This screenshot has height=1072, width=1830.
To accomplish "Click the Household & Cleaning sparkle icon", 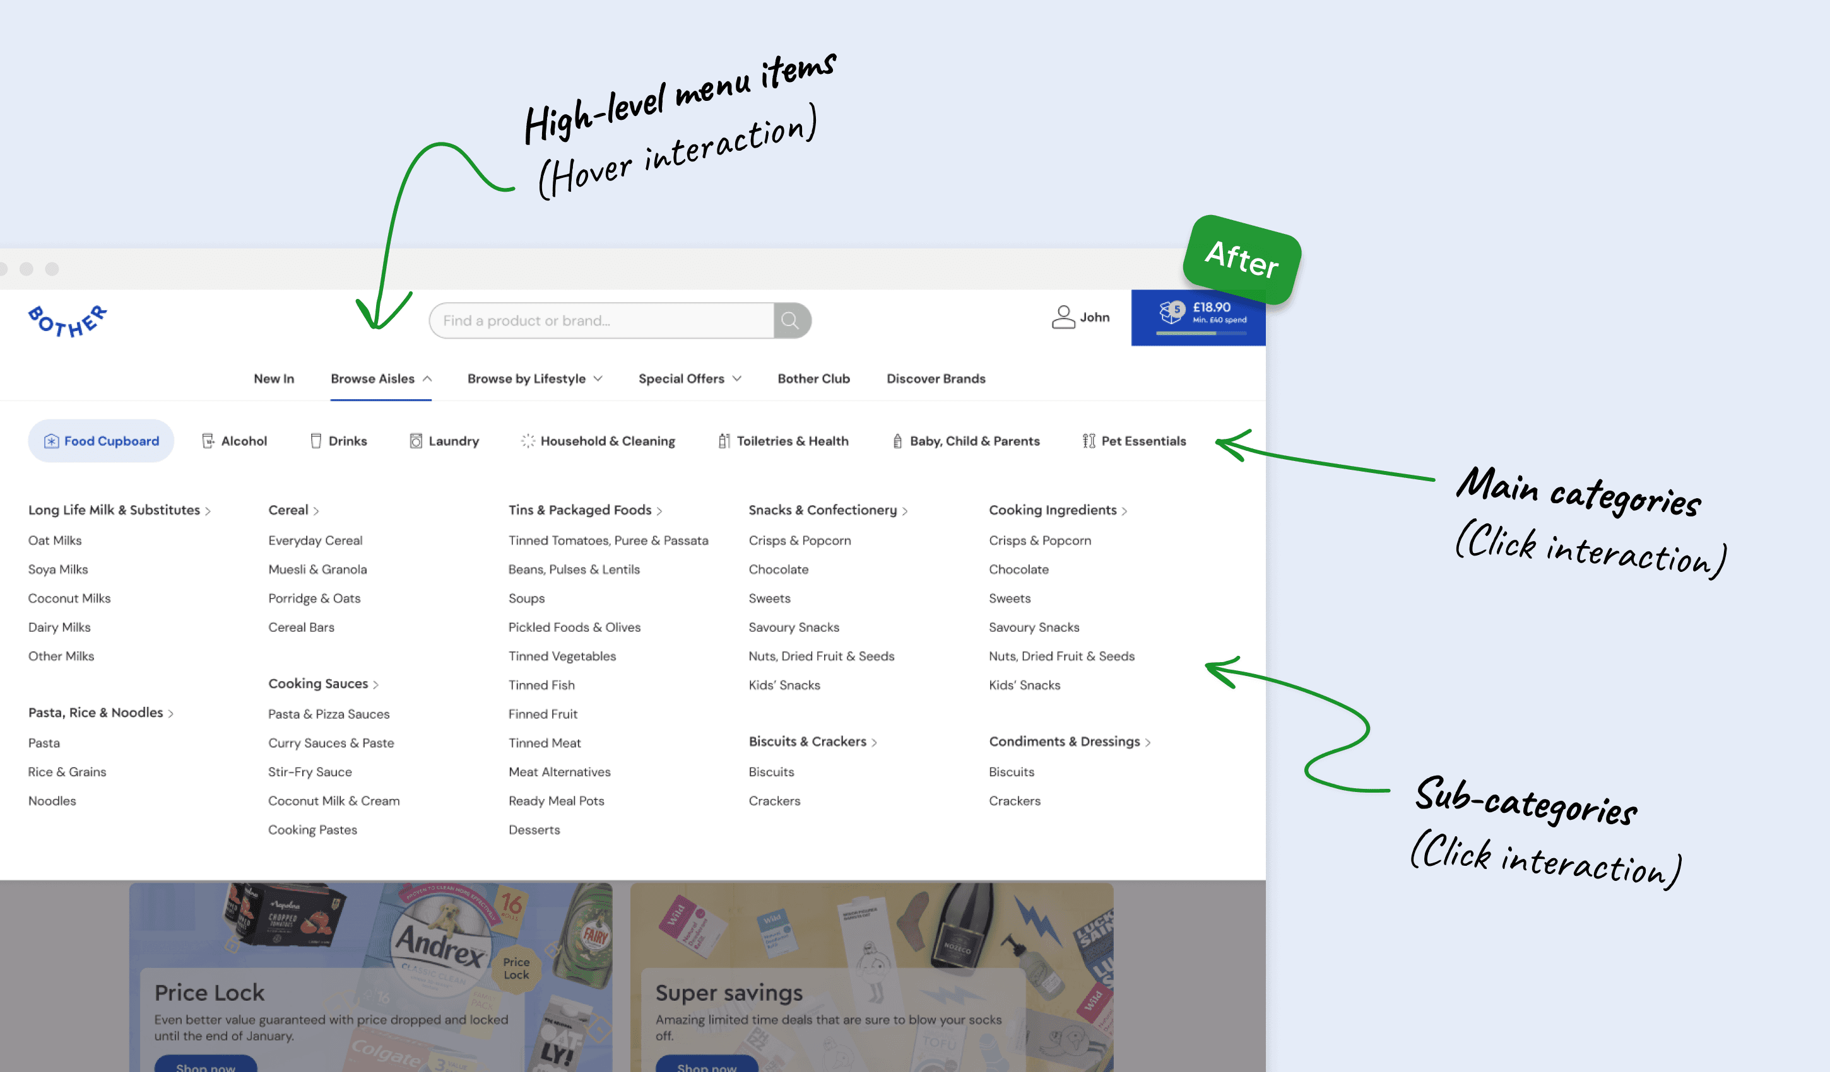I will coord(528,441).
